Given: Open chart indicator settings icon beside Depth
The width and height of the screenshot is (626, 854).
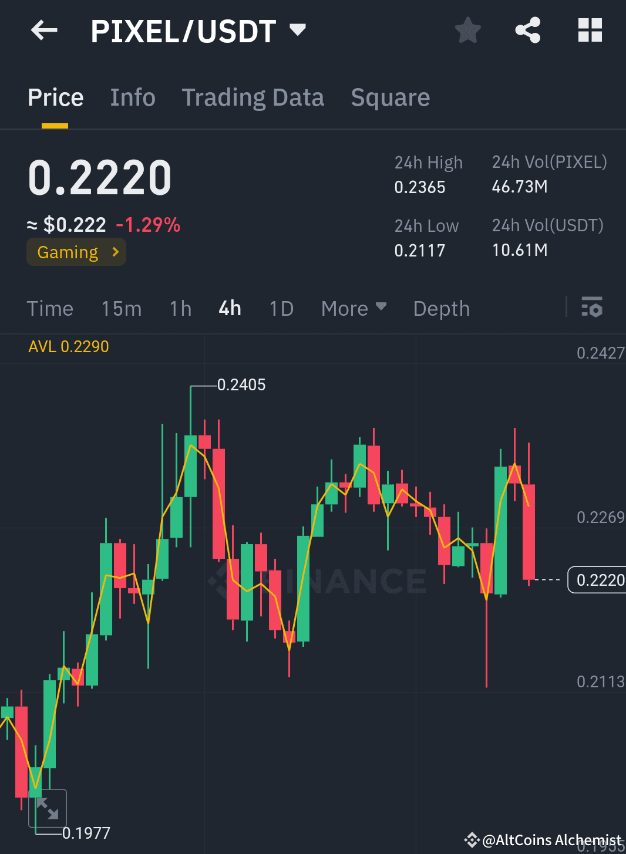Looking at the screenshot, I should click(592, 308).
